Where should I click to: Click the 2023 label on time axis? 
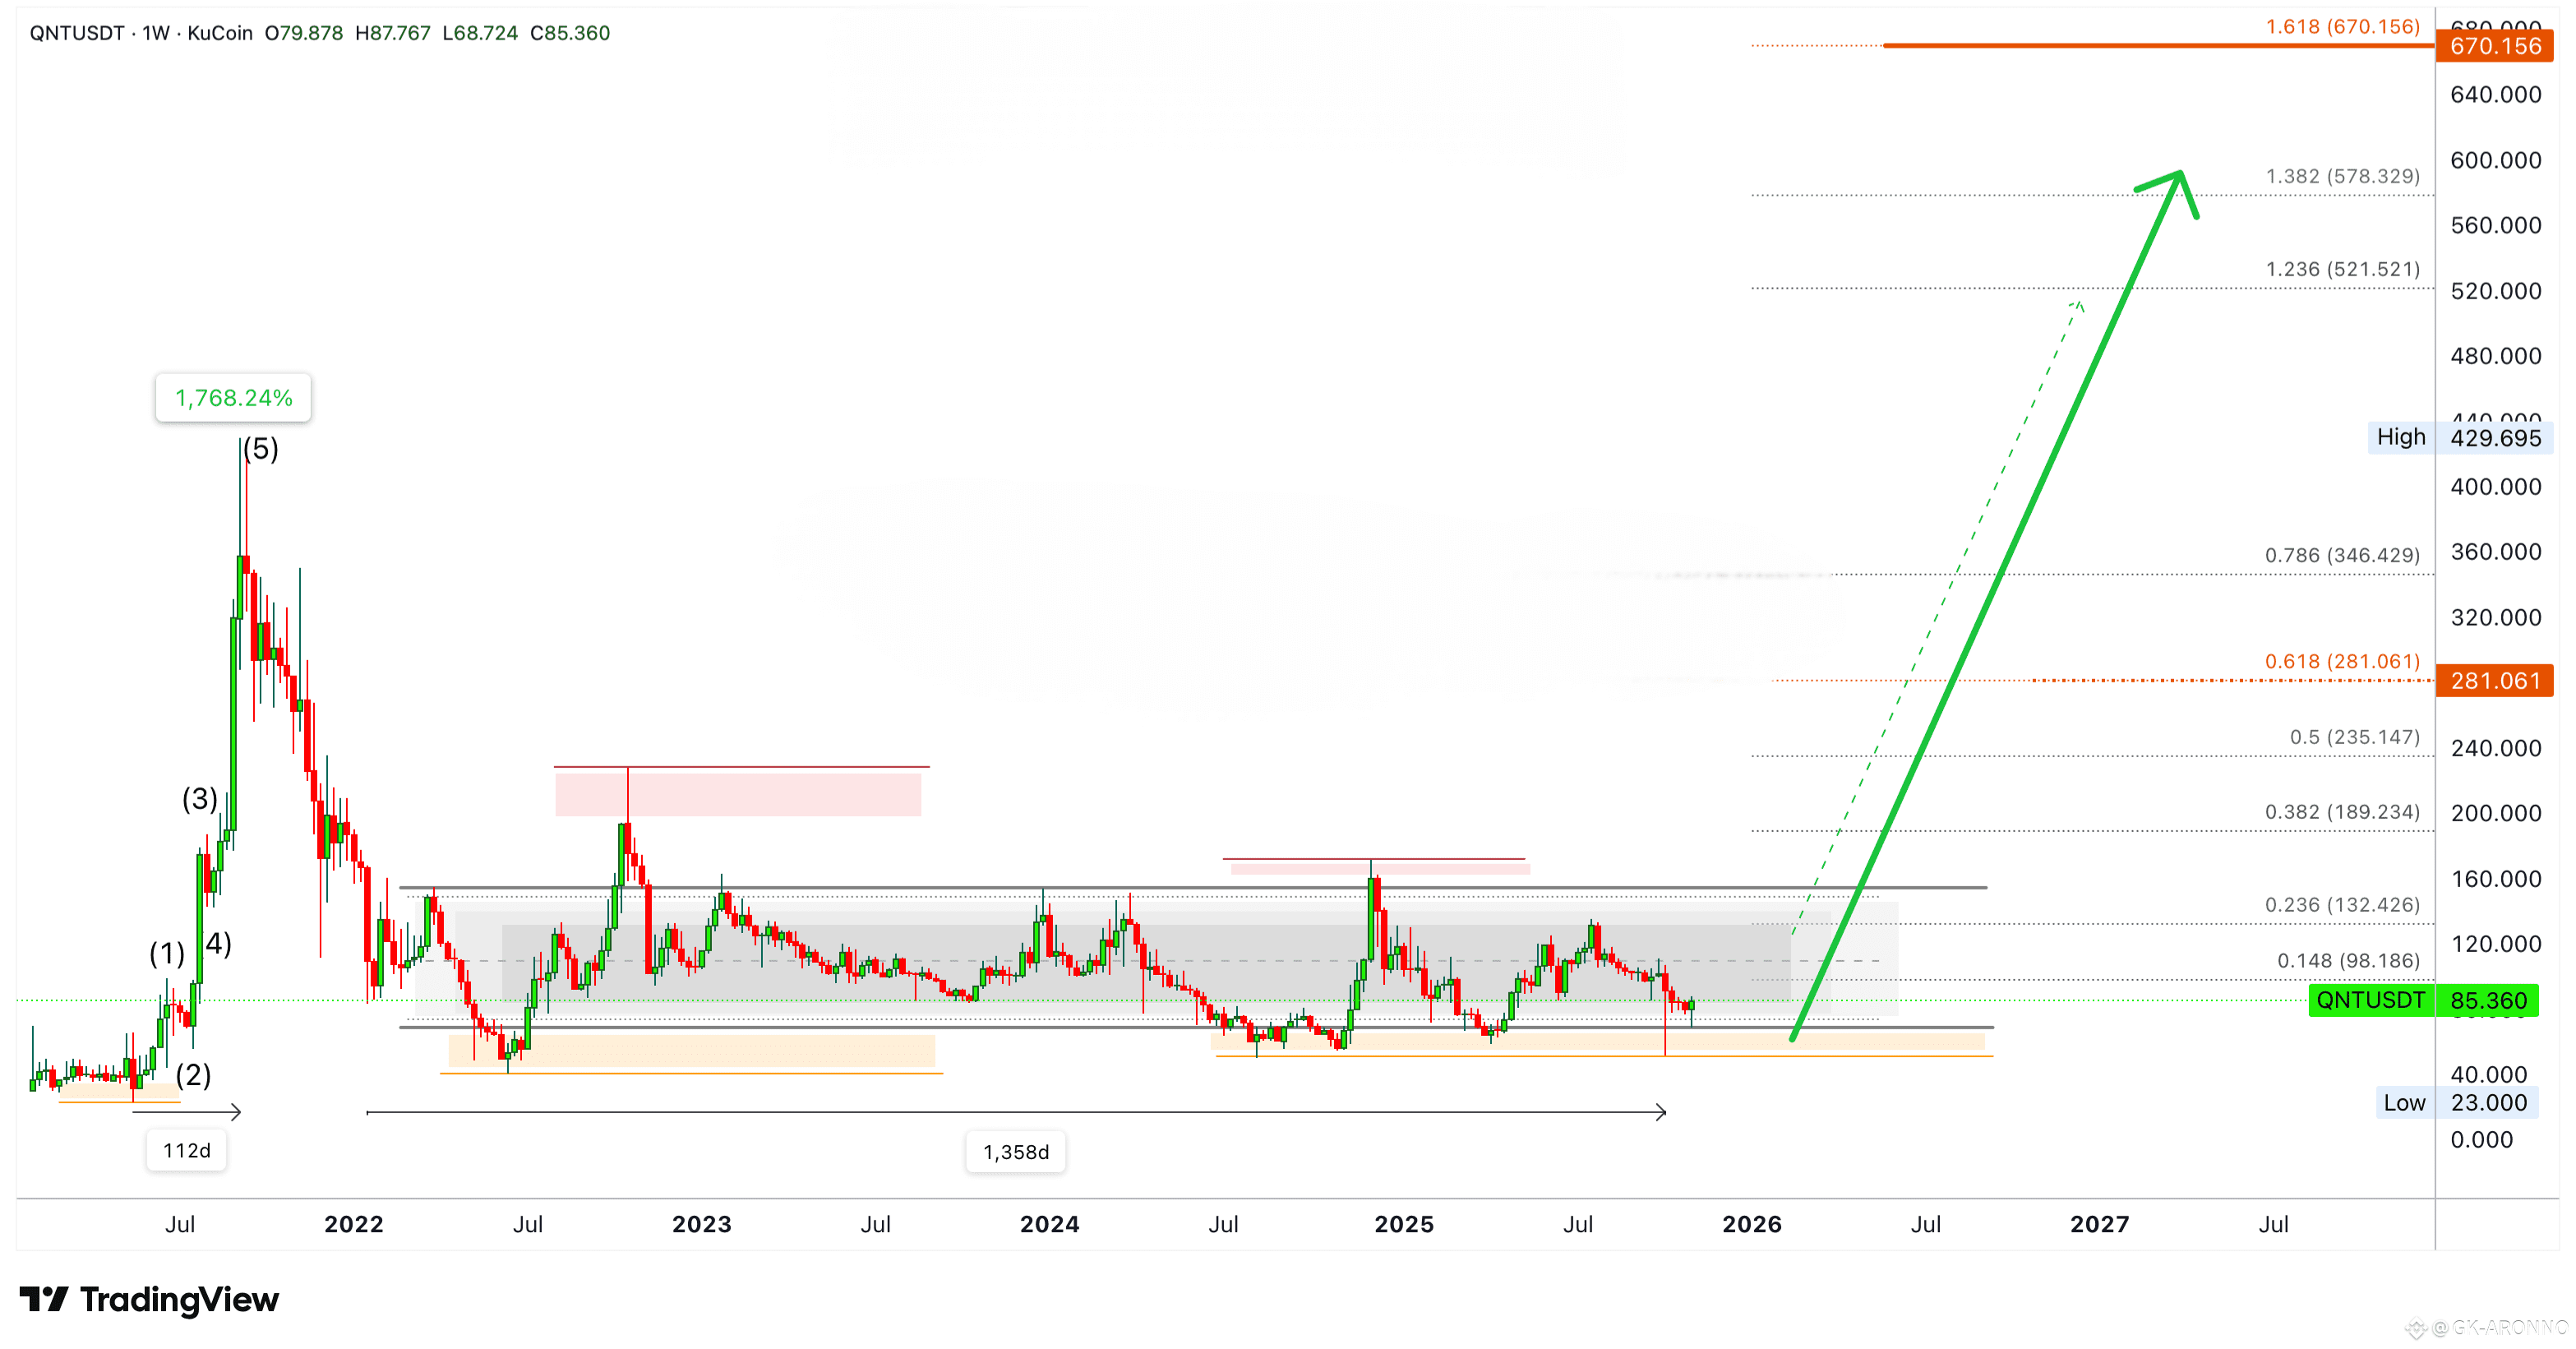point(701,1224)
